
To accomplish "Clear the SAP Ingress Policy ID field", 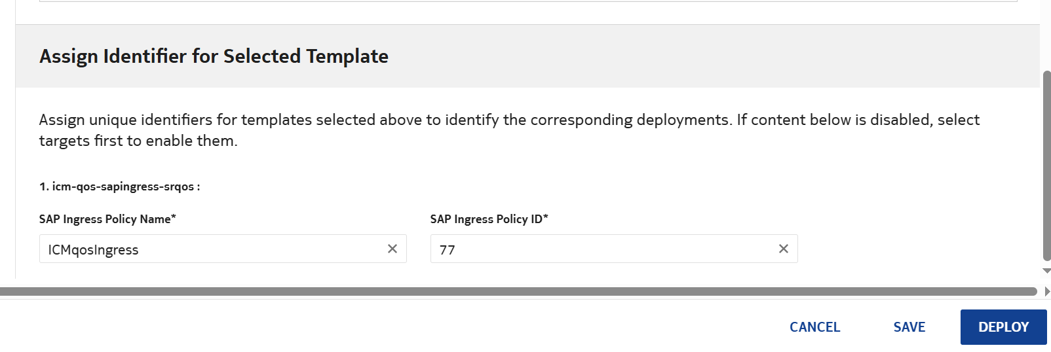I will pos(783,249).
